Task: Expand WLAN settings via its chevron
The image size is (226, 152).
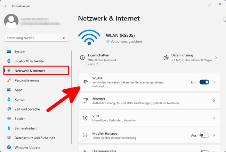Action: pos(214,82)
